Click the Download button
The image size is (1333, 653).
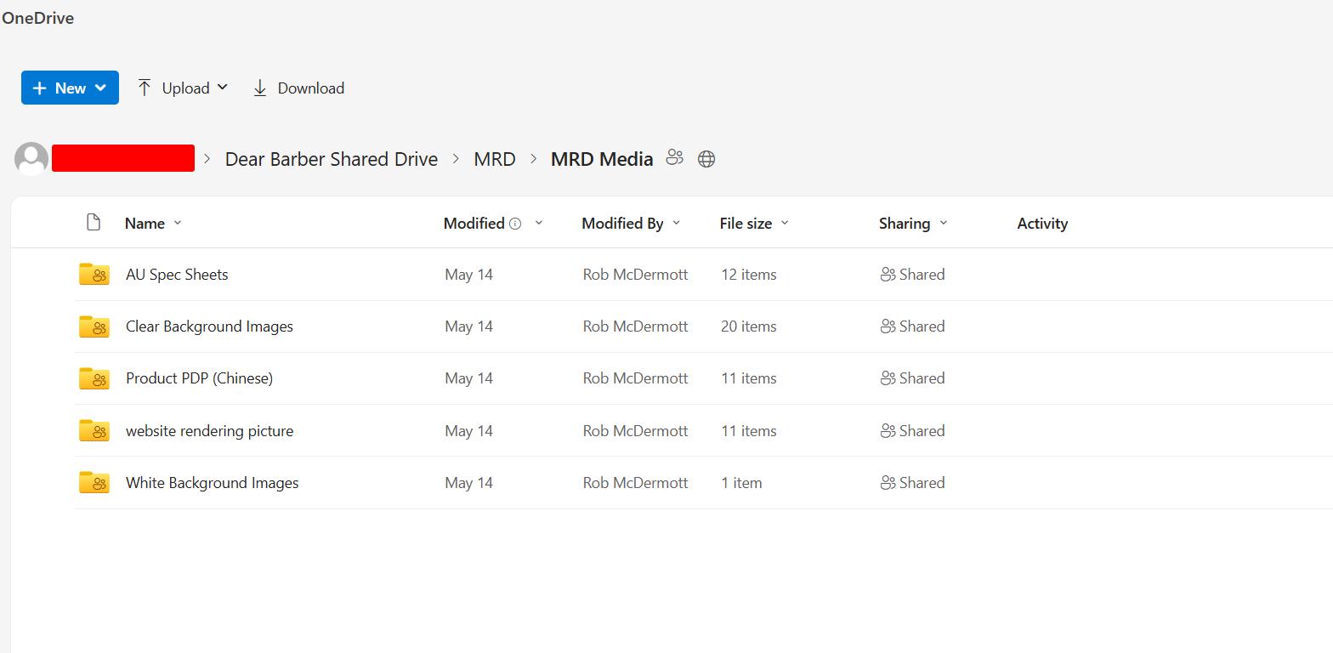tap(298, 88)
